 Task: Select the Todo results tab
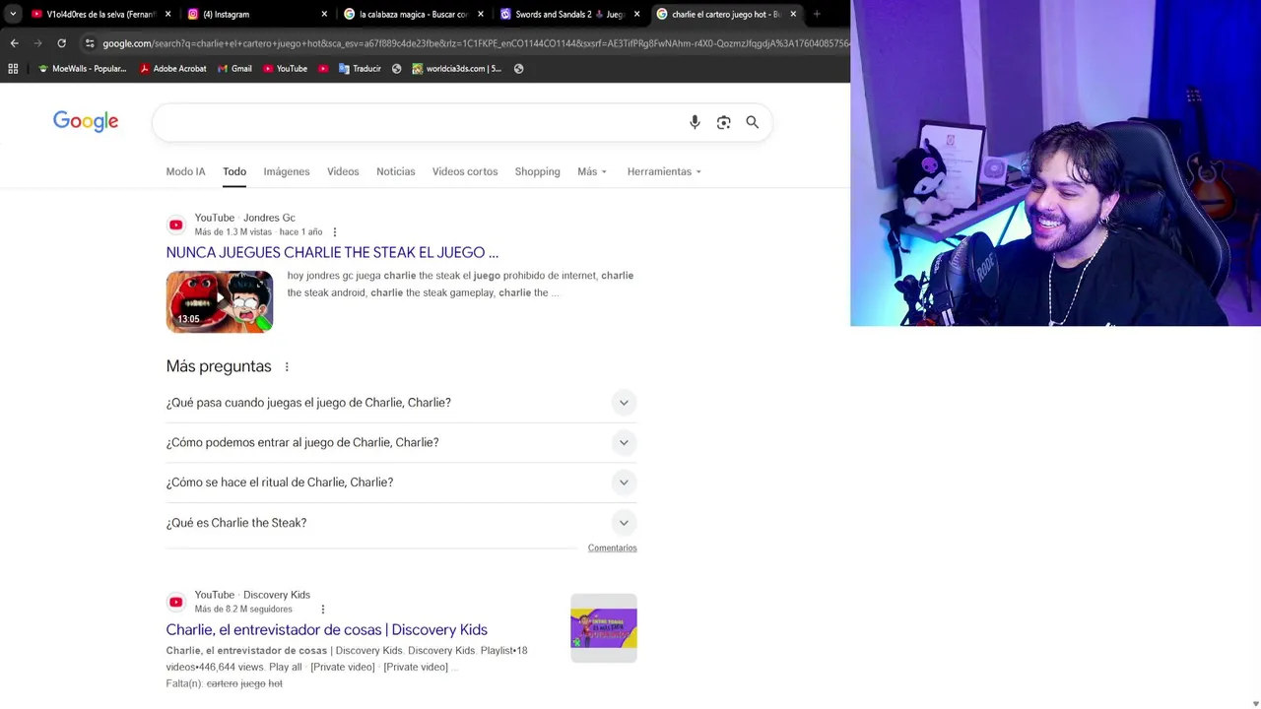[x=234, y=171]
